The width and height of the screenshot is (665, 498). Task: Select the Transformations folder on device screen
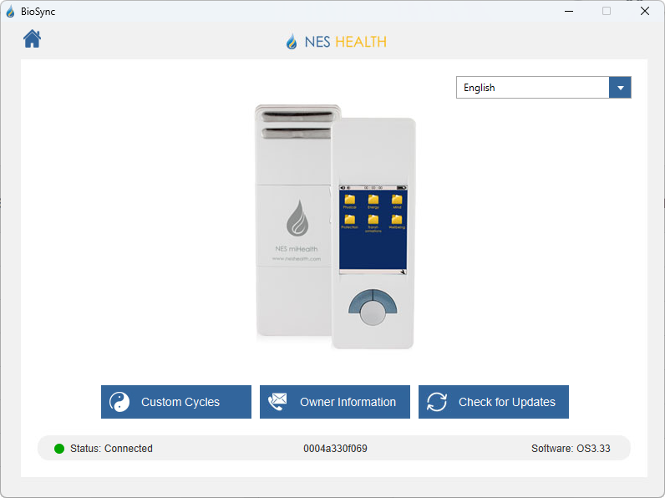pos(373,221)
